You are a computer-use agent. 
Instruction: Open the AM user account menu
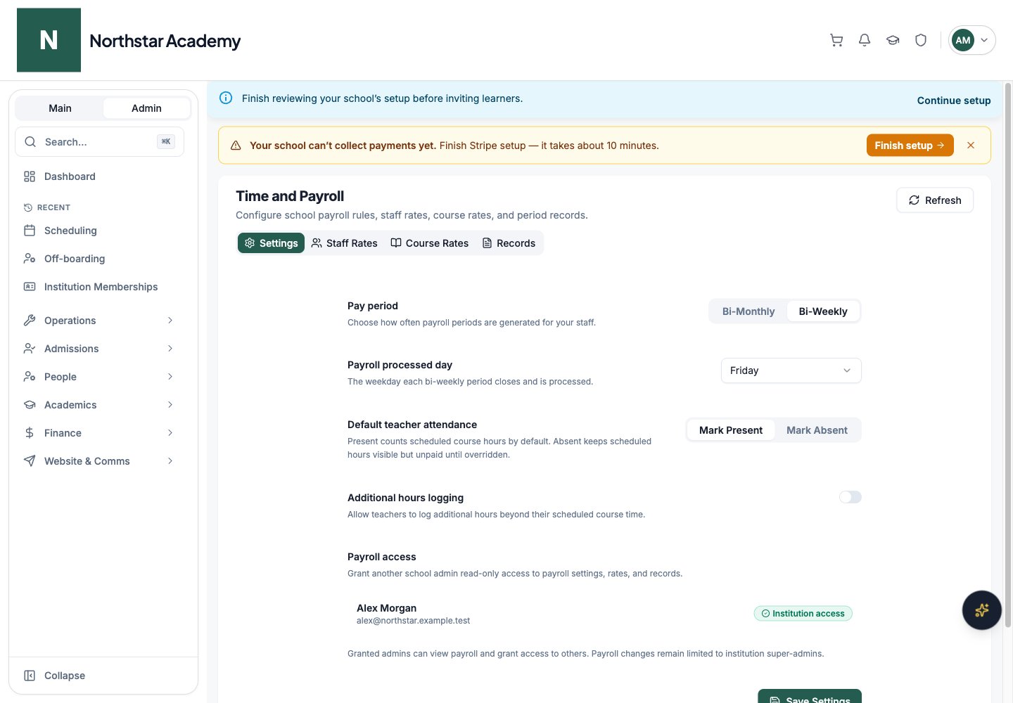click(x=972, y=40)
